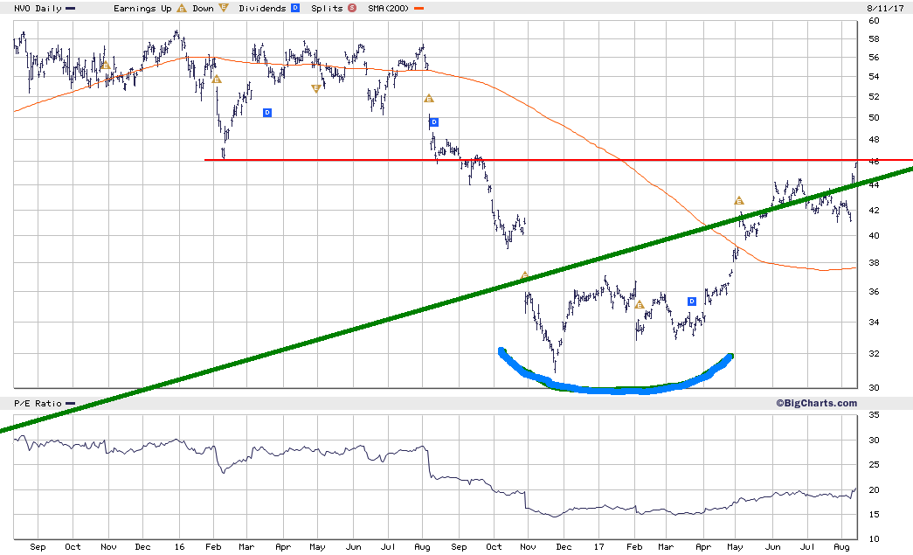
Task: Select the earnings down marker near May 2016
Action: (316, 88)
